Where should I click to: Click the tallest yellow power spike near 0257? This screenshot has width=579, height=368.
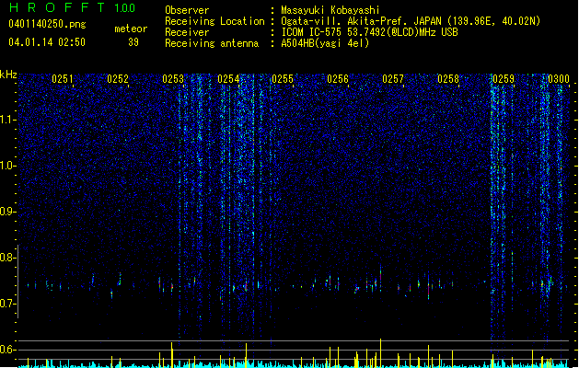(380, 353)
